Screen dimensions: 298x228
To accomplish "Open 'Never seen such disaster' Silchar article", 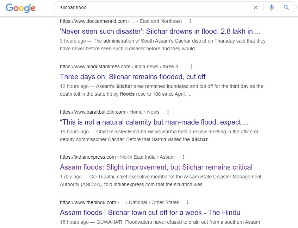I will 160,31.
